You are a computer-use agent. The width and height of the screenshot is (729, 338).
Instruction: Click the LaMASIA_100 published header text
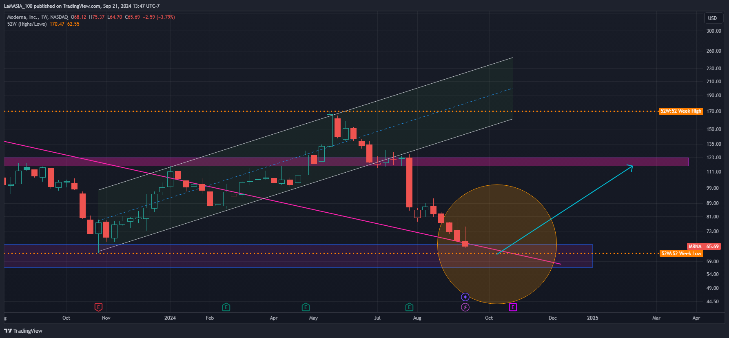click(x=82, y=6)
